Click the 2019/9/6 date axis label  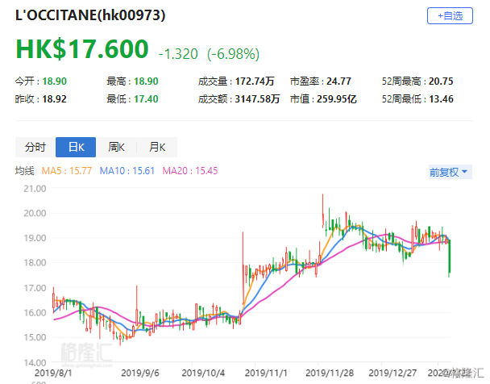point(140,373)
